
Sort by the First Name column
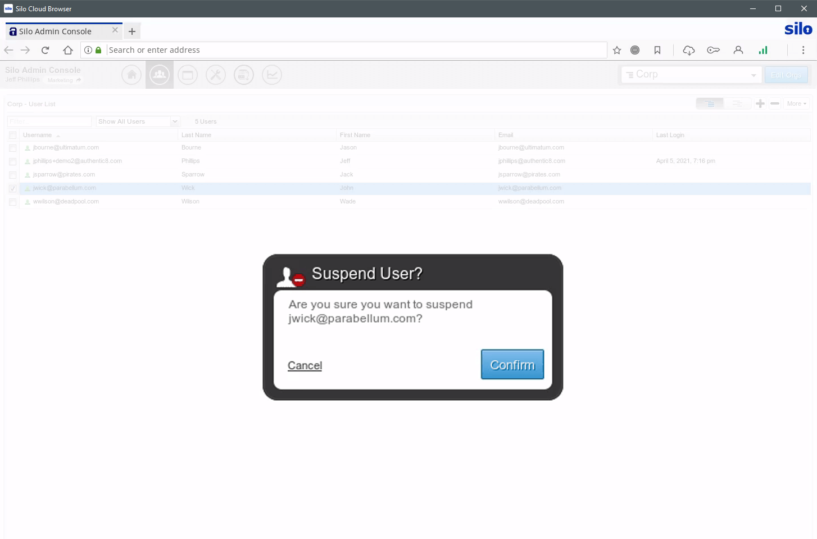(355, 135)
